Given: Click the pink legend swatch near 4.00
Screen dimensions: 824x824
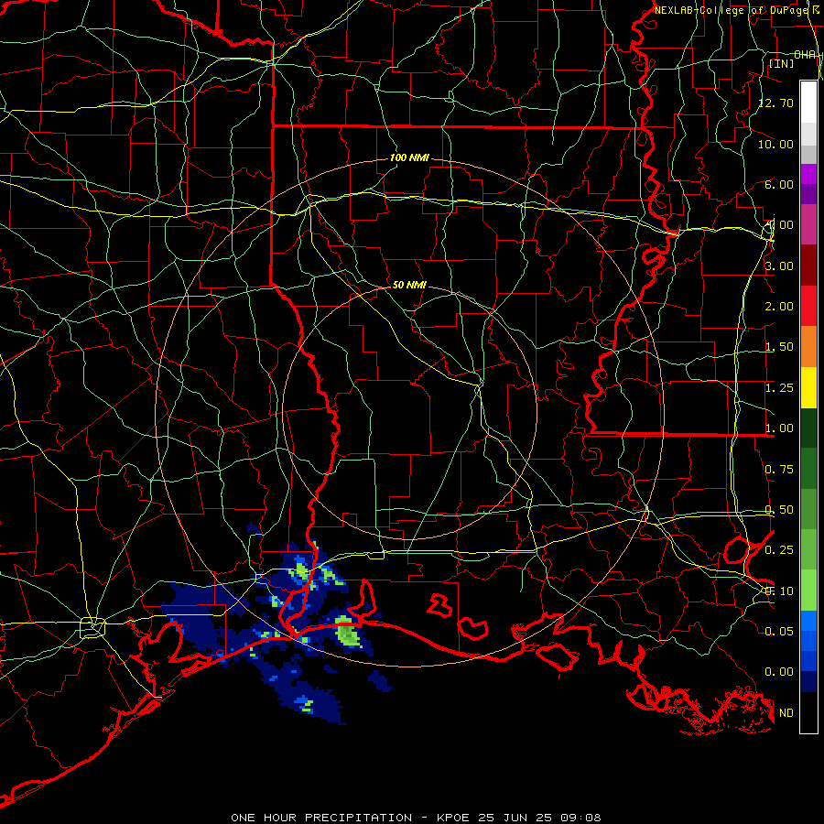Looking at the screenshot, I should [x=808, y=224].
